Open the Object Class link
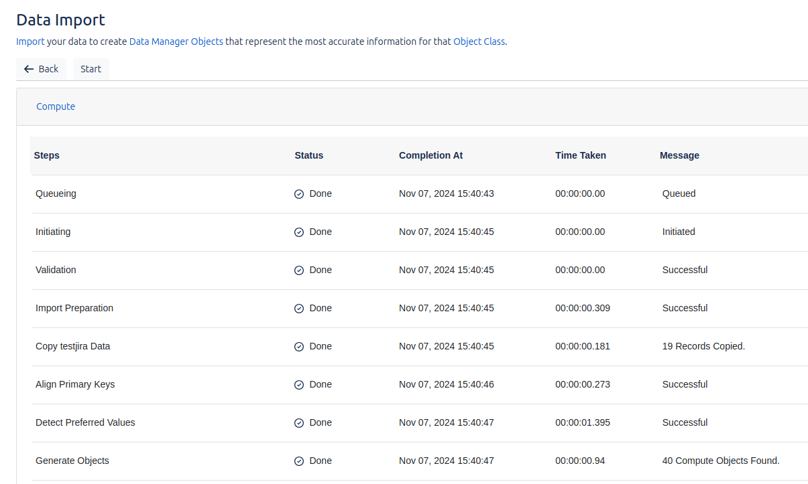Viewport: 808px width, 484px height. click(479, 42)
